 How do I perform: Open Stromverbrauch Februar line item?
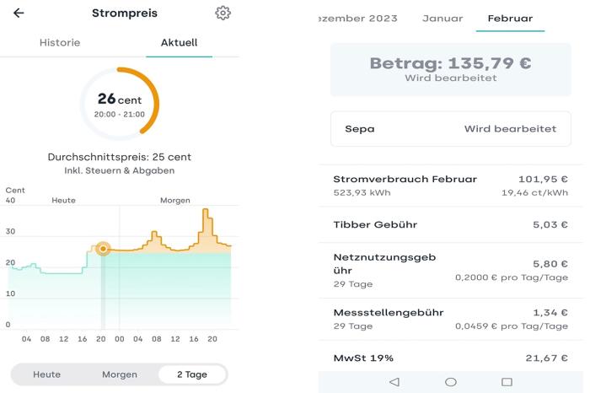[450, 186]
